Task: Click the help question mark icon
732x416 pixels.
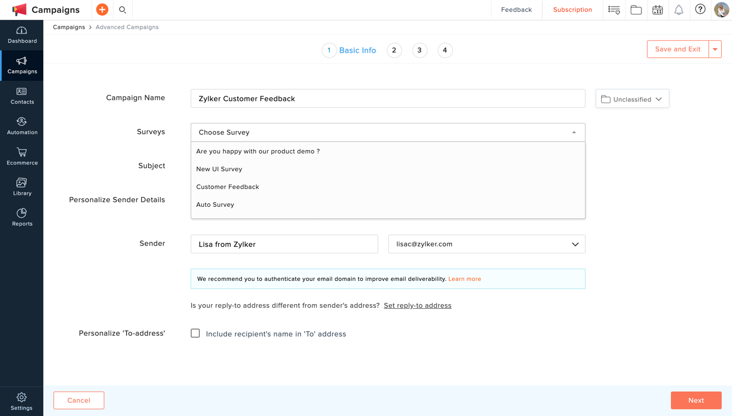Action: tap(700, 10)
